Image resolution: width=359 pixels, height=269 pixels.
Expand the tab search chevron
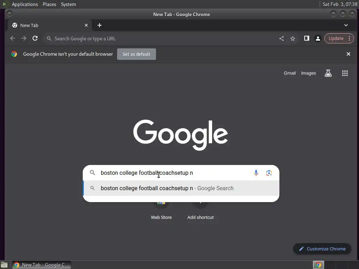tap(346, 25)
